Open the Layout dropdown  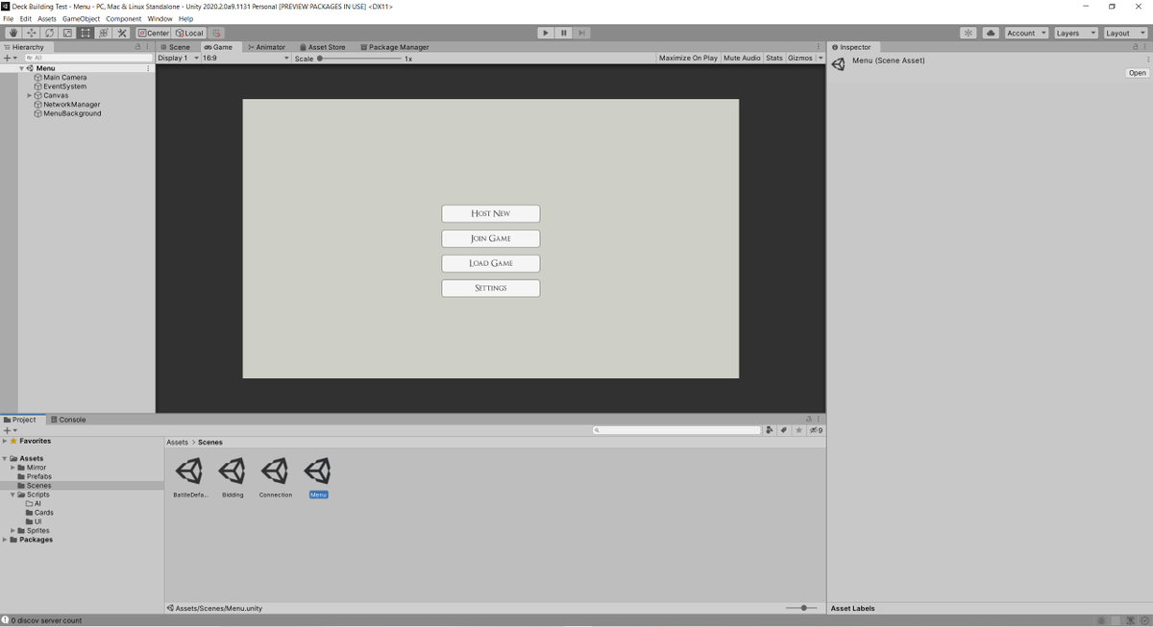click(x=1125, y=33)
